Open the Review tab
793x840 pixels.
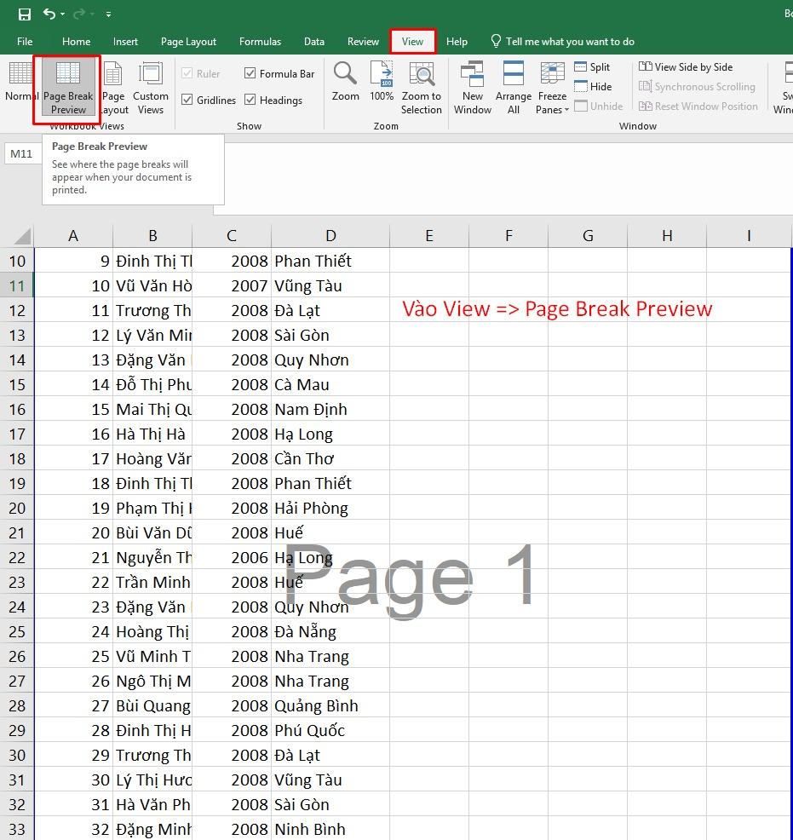[363, 41]
